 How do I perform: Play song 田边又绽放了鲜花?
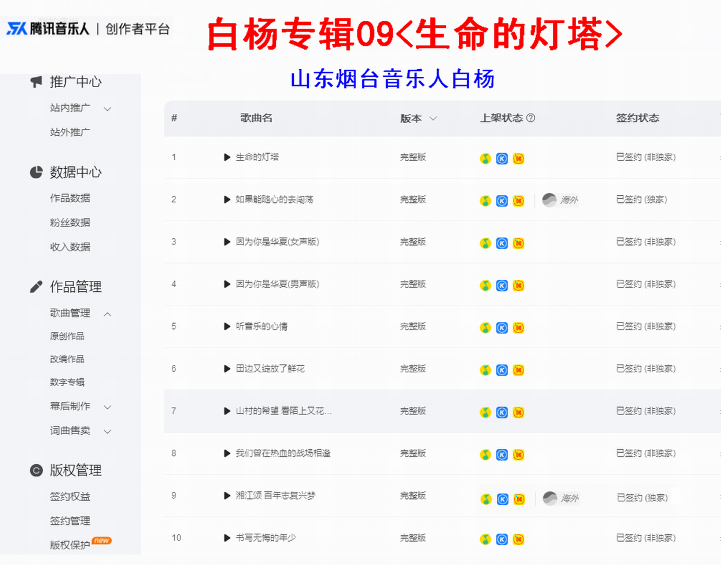[x=227, y=369]
